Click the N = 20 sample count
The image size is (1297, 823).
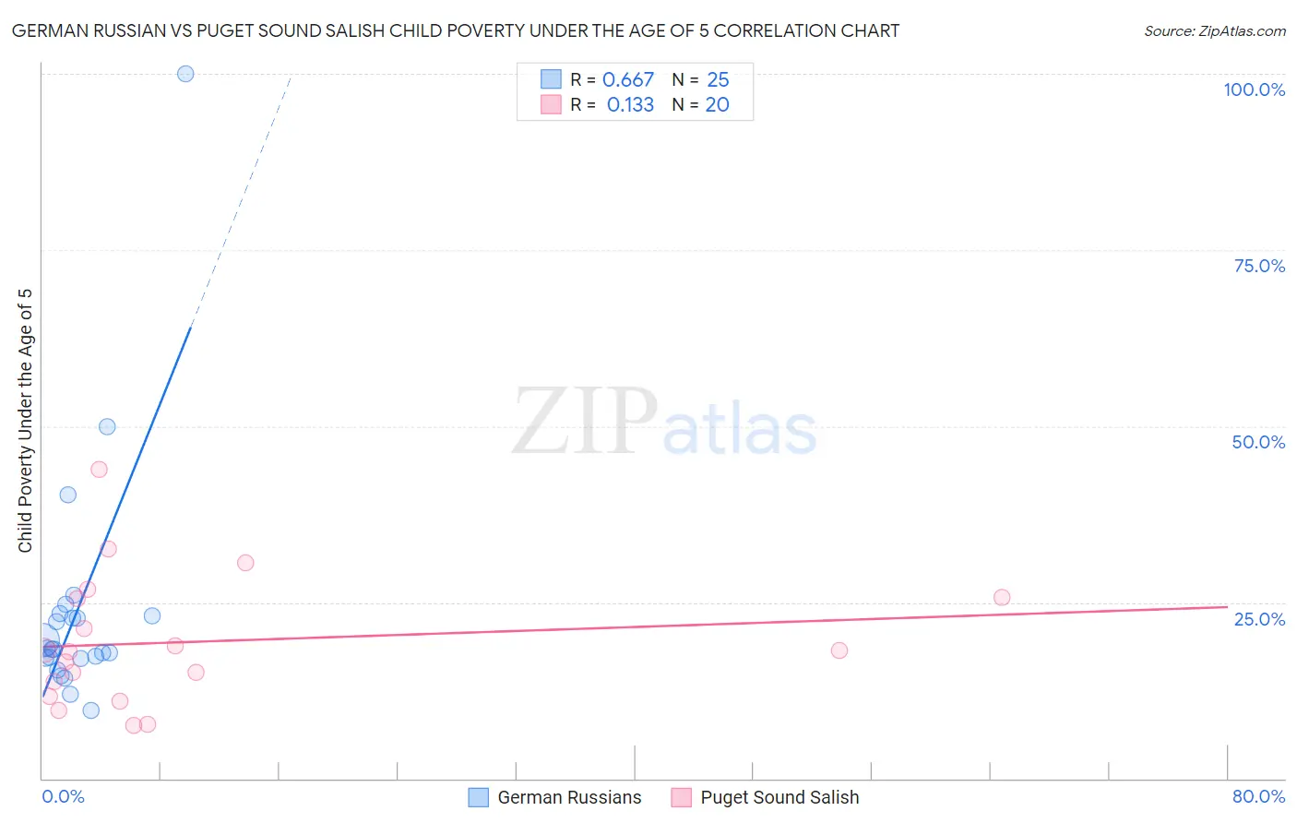point(700,104)
